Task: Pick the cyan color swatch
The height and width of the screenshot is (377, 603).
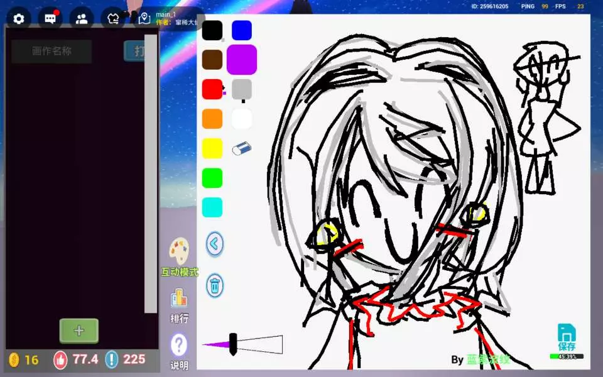Action: [x=212, y=207]
